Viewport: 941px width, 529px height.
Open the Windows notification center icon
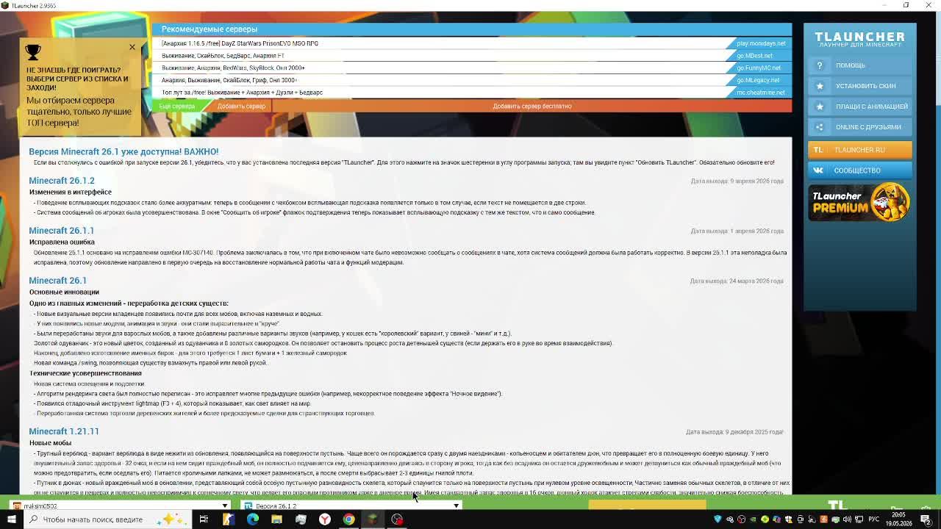click(926, 519)
